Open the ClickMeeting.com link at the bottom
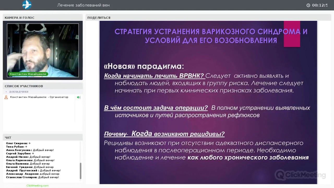The width and height of the screenshot is (334, 188). pyautogui.click(x=38, y=186)
